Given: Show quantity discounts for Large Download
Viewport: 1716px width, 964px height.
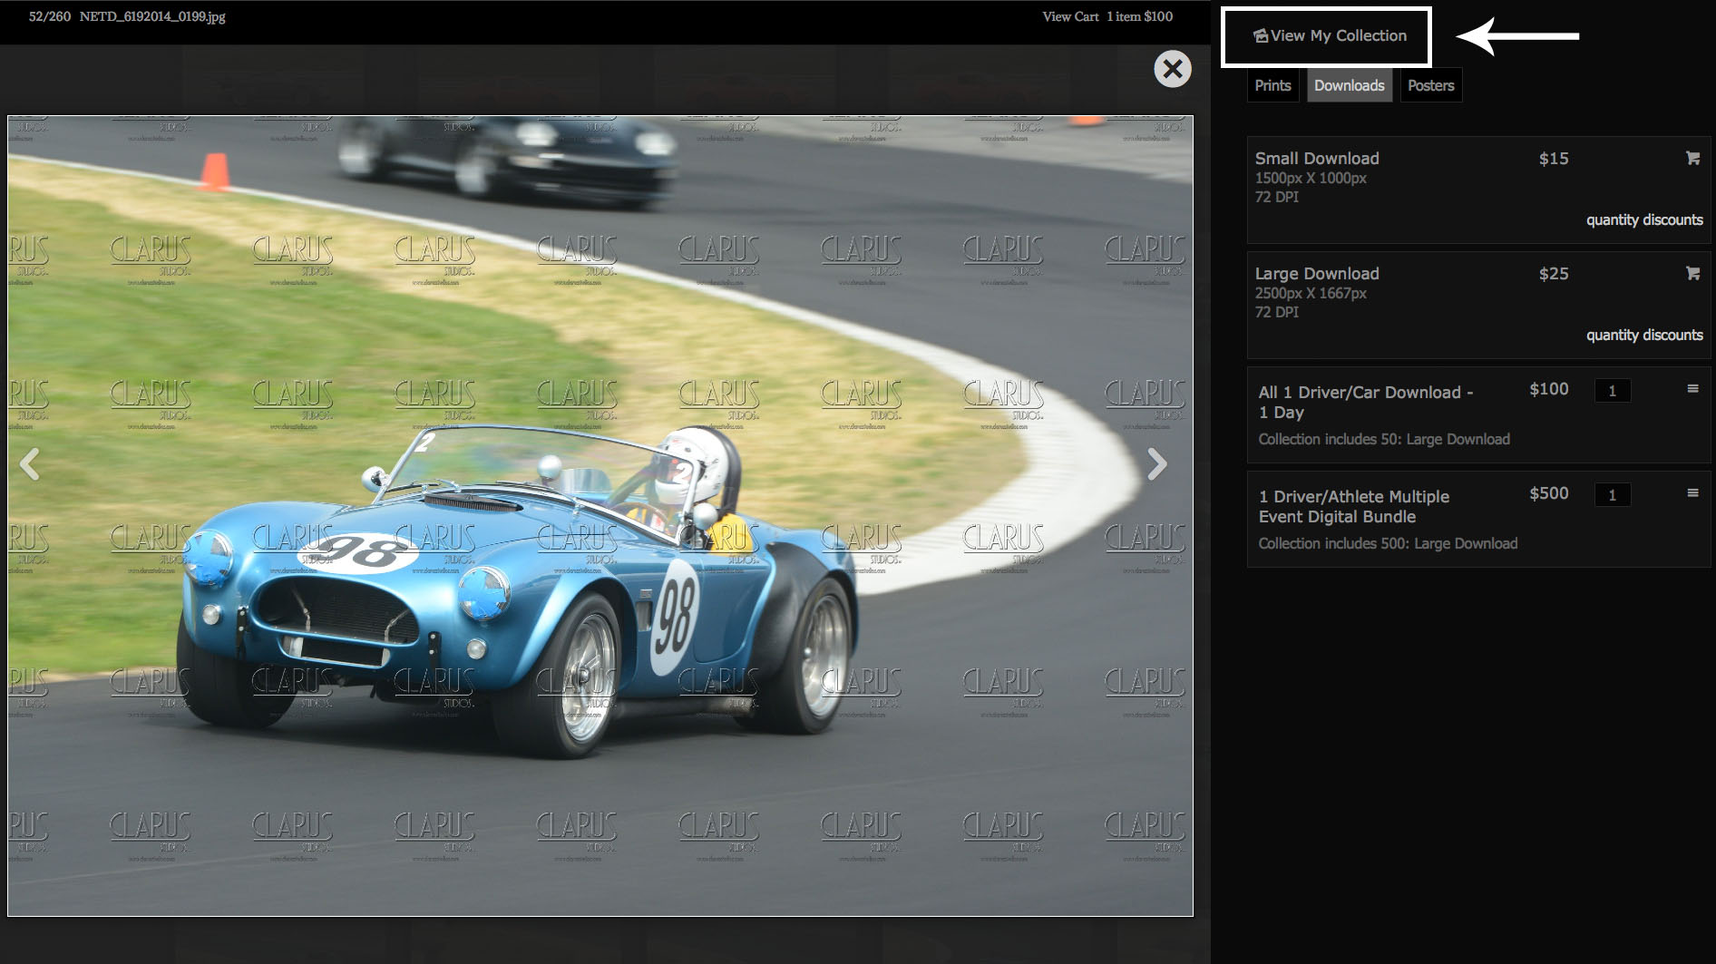Looking at the screenshot, I should click(x=1643, y=335).
